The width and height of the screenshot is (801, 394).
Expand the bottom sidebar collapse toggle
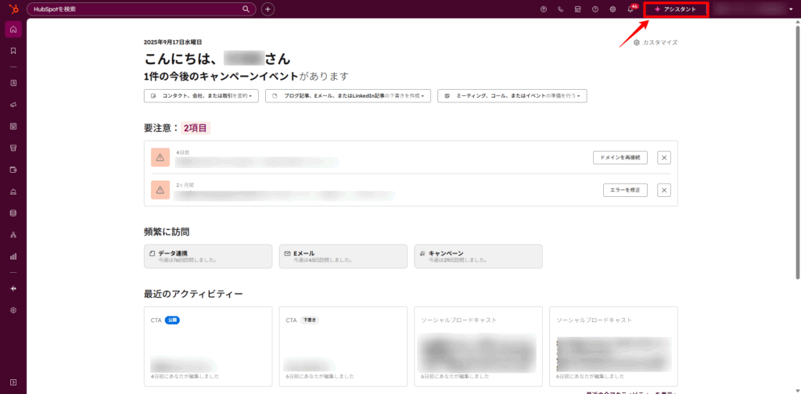tap(13, 381)
